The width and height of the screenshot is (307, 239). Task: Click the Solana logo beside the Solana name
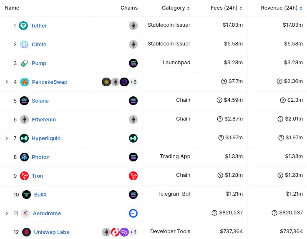[24, 101]
